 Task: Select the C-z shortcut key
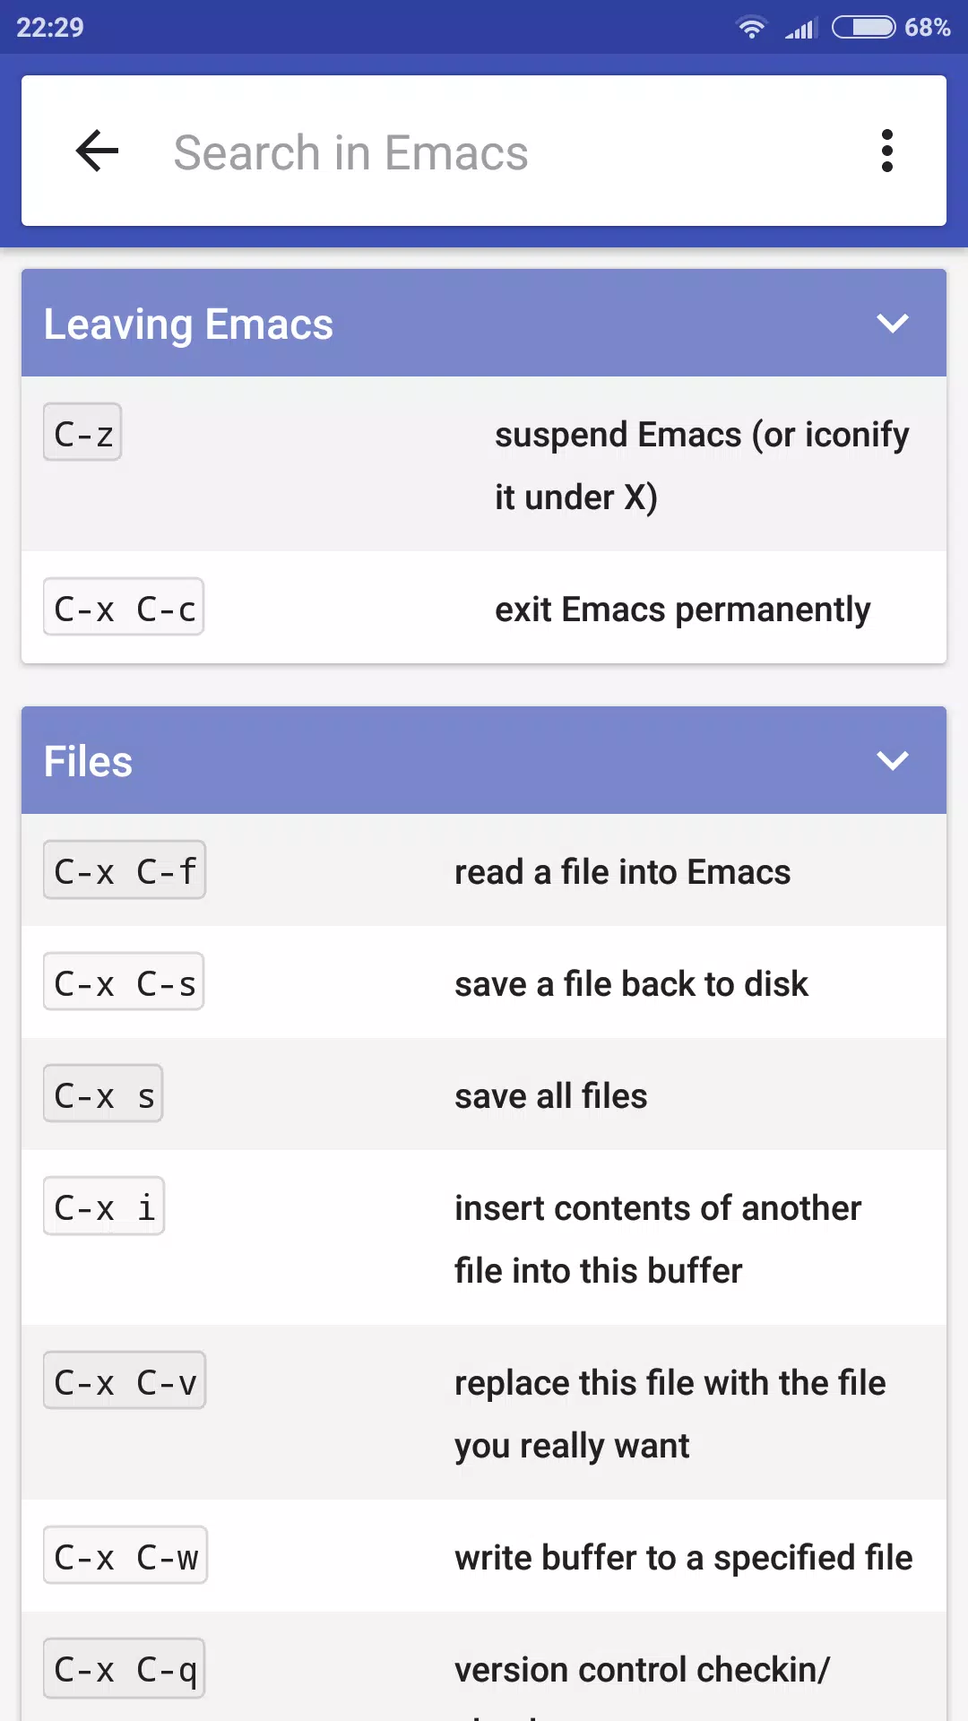coord(82,432)
